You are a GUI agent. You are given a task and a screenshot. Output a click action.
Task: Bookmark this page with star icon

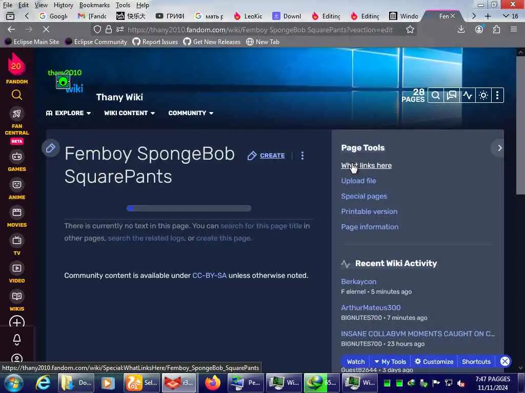[x=410, y=30]
